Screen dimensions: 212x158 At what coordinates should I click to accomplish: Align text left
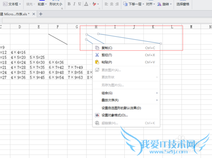pyautogui.click(x=106, y=4)
